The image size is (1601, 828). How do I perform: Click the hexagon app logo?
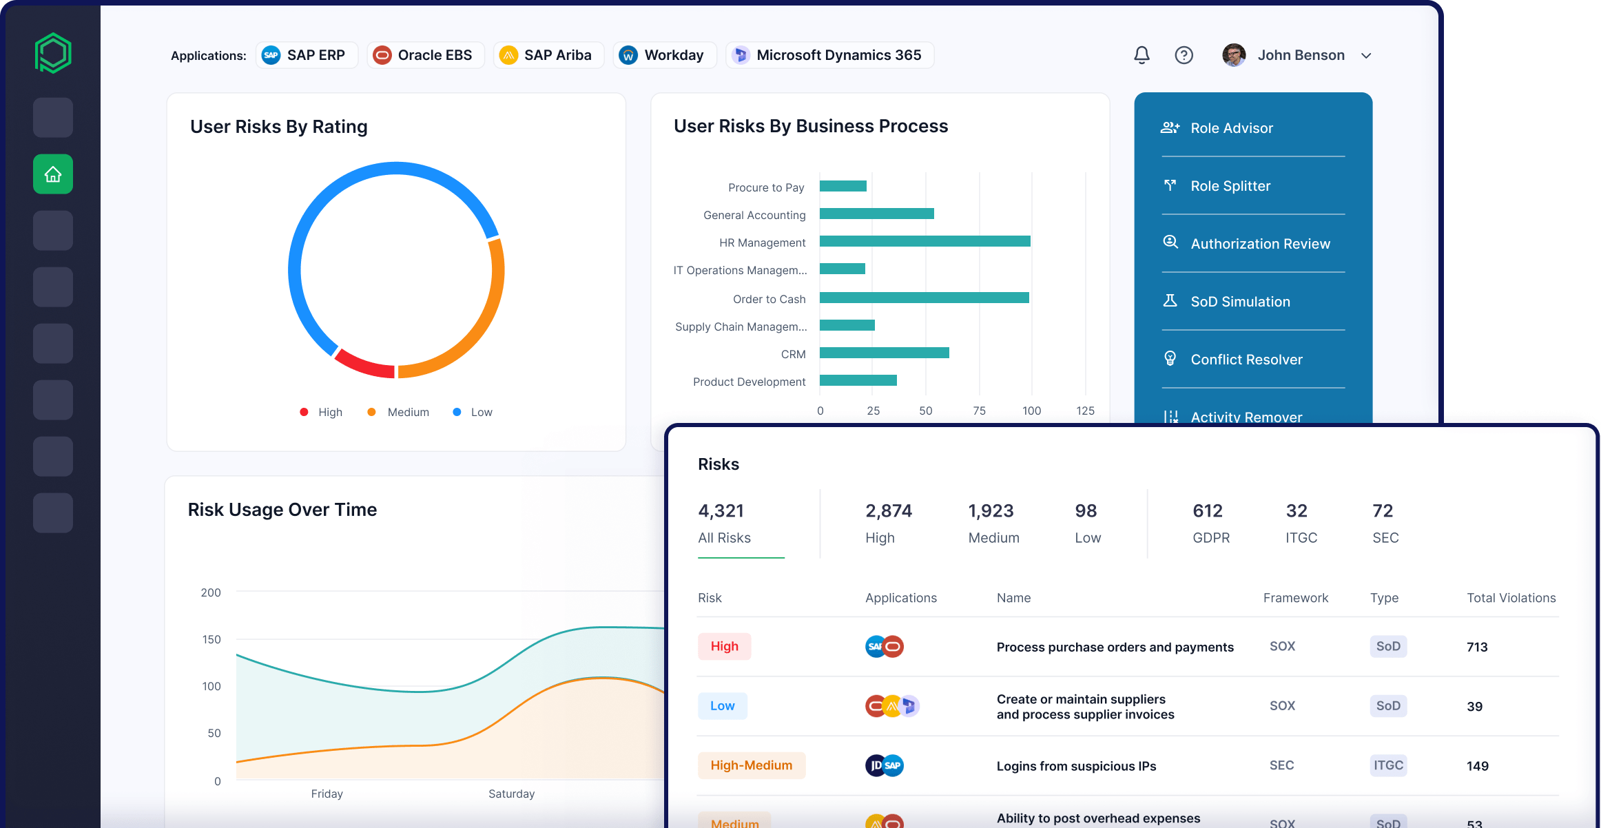pos(53,53)
